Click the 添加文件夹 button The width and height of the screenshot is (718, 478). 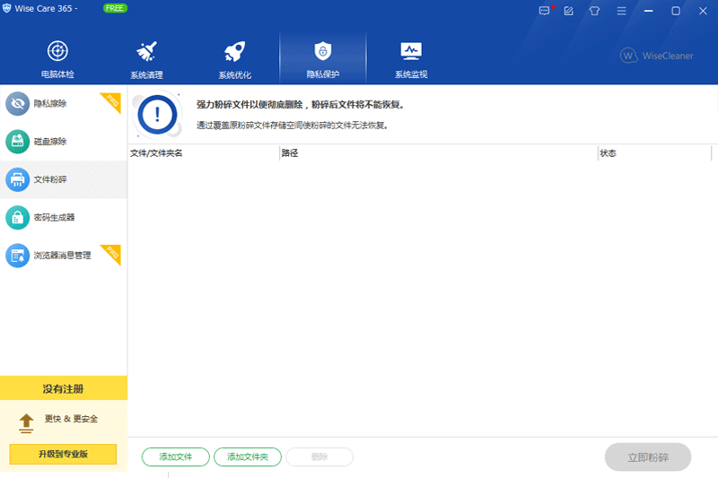click(x=248, y=457)
